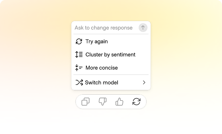Click the circular arrows icon beside Try again
Image resolution: width=222 pixels, height=134 pixels.
[x=79, y=41]
